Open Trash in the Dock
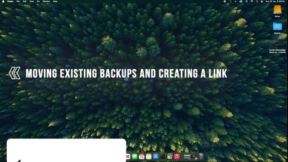This screenshot has width=288, height=162. [201, 157]
